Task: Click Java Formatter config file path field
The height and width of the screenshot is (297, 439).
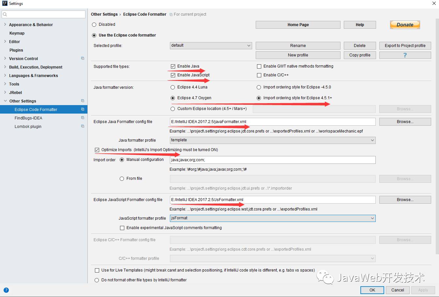Action: pos(273,122)
